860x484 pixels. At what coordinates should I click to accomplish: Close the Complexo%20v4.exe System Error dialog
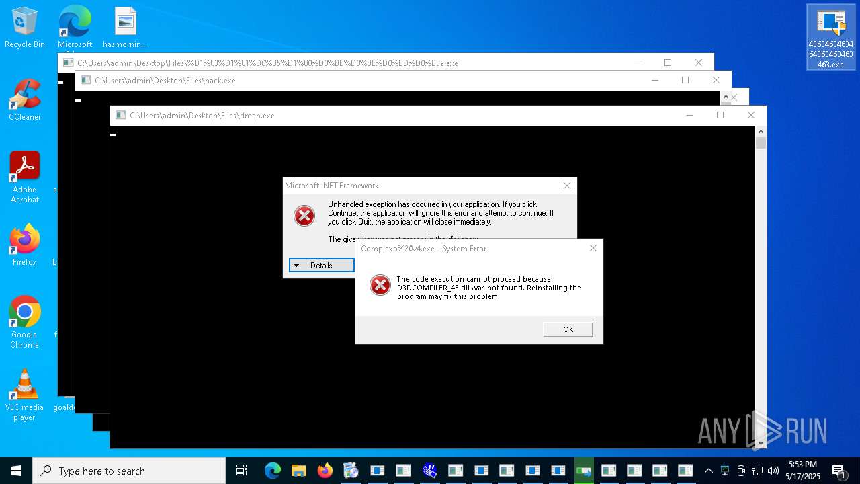(593, 248)
